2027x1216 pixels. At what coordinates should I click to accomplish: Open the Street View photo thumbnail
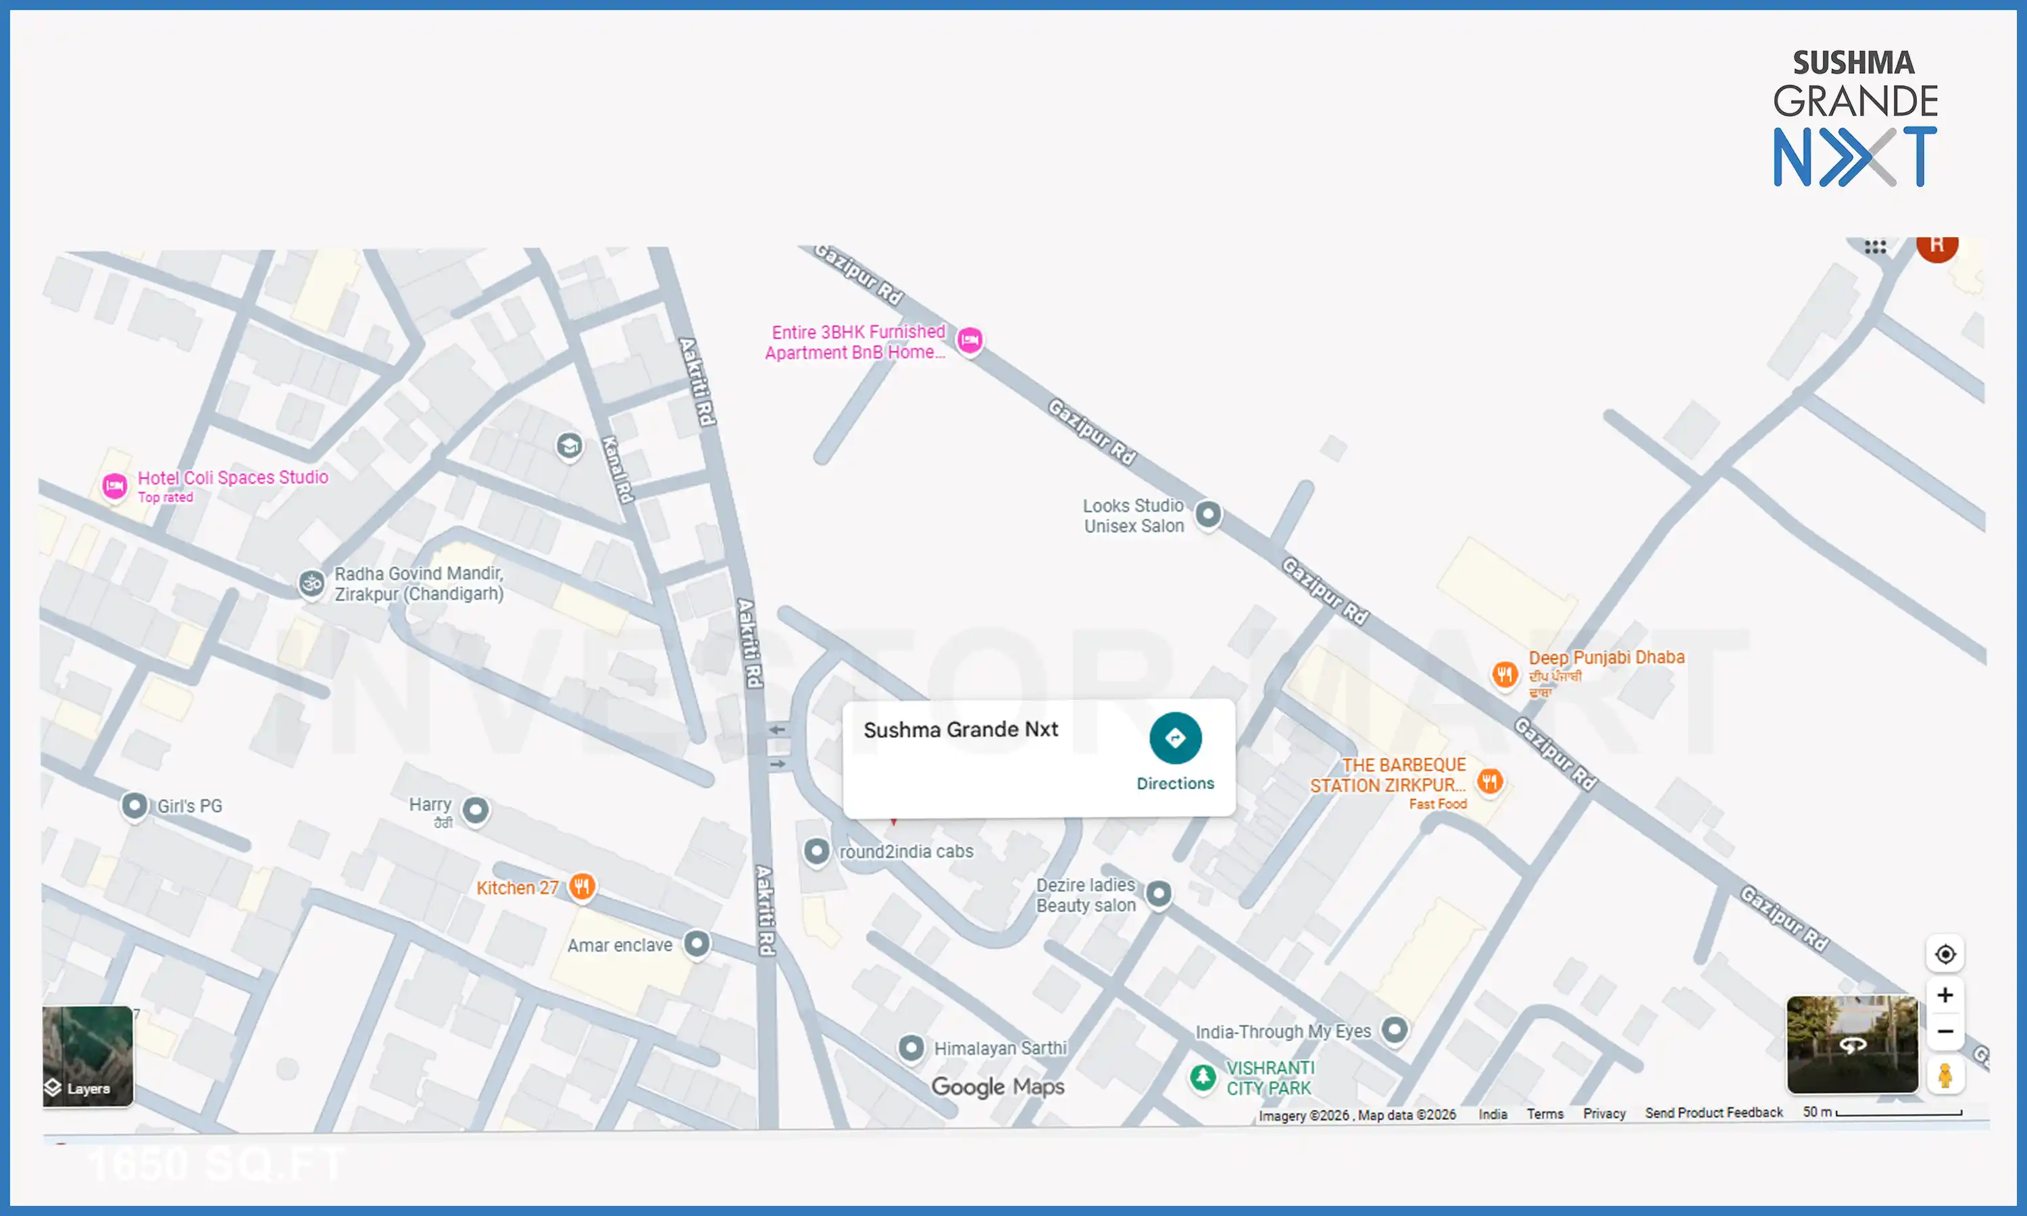coord(1852,1044)
